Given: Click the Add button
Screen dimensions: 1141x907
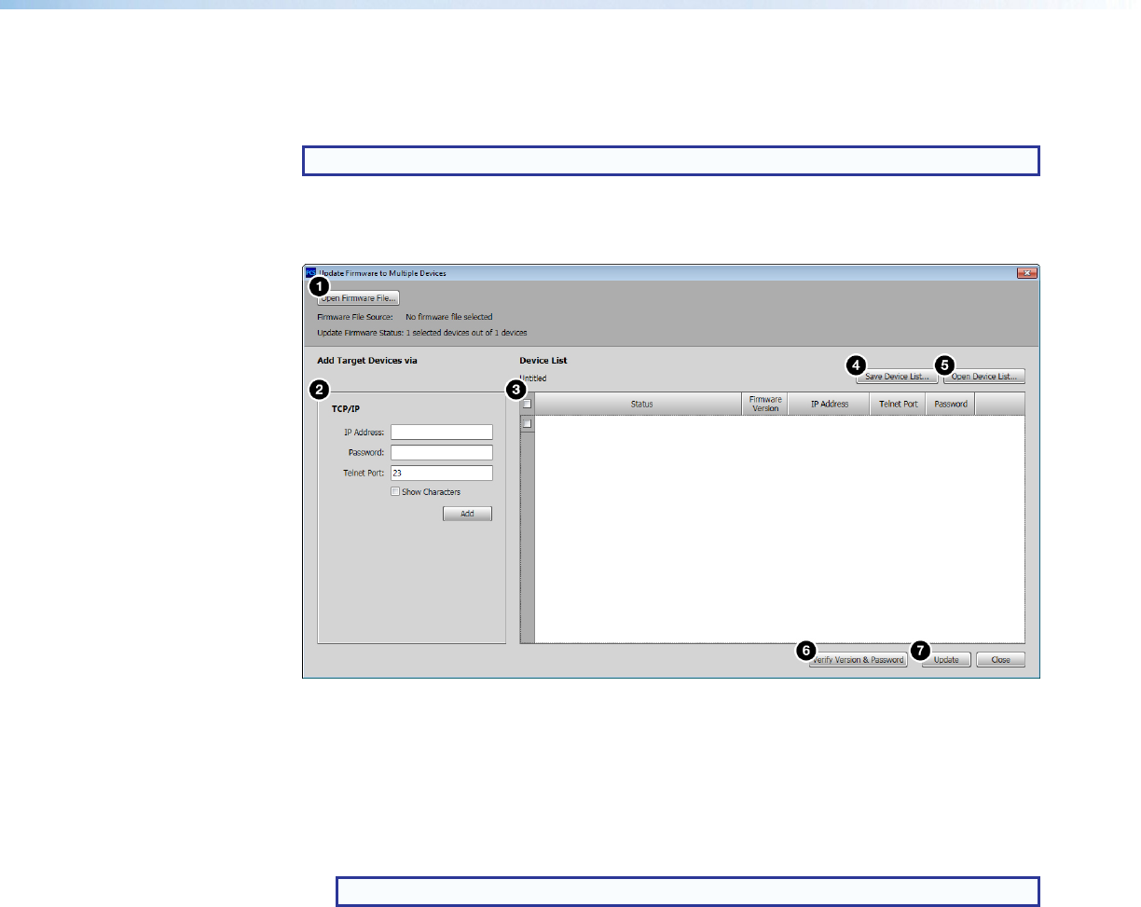Looking at the screenshot, I should (467, 514).
